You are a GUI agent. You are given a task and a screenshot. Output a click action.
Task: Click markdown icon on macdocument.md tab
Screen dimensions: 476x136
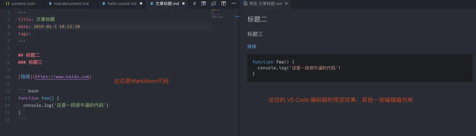(x=50, y=4)
